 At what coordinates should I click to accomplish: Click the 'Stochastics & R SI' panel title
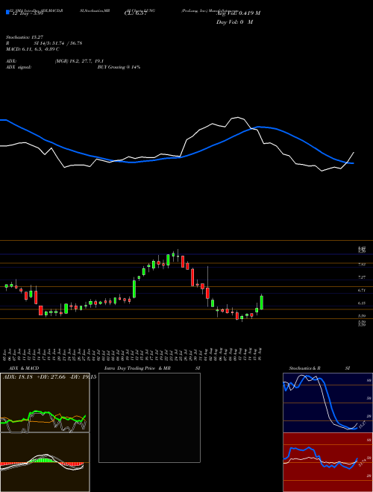pyautogui.click(x=319, y=368)
